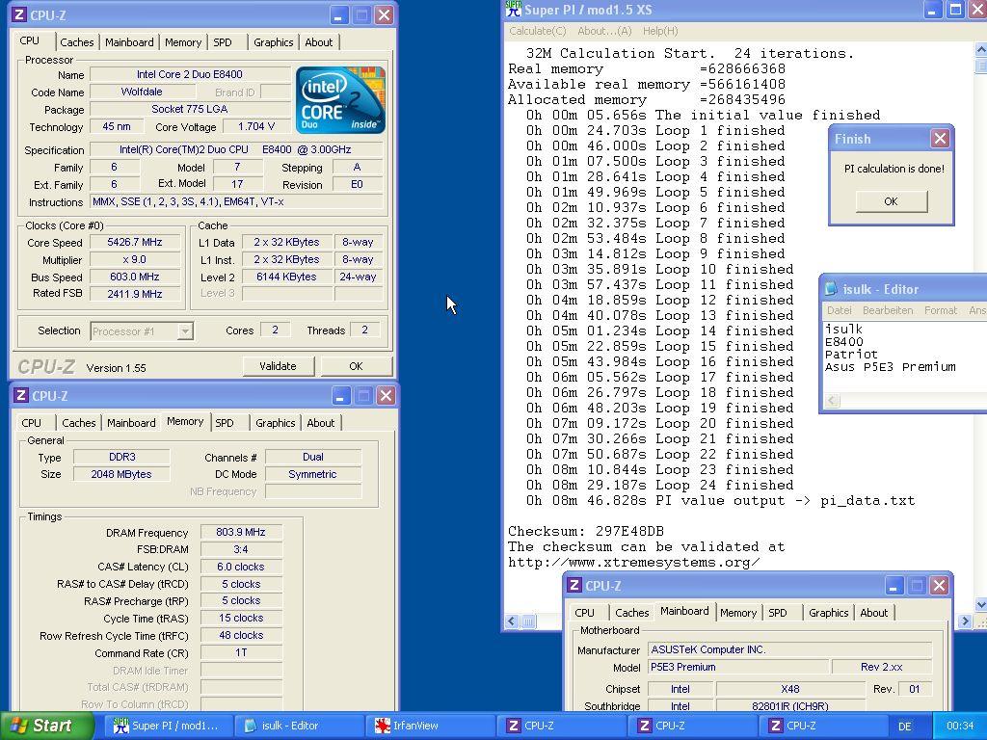This screenshot has width=987, height=740.
Task: Click the Validate button in CPU-Z
Action: 279,366
